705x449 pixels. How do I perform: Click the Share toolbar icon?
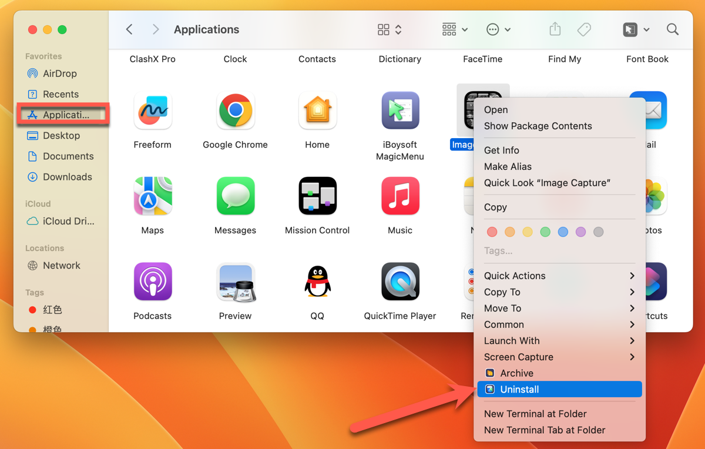tap(555, 29)
